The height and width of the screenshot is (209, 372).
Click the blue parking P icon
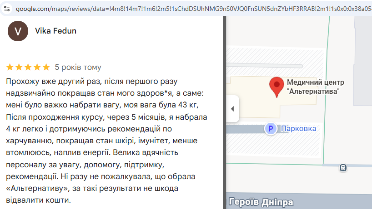[271, 129]
